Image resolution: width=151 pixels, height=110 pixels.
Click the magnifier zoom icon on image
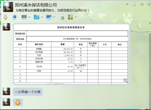coord(125,81)
